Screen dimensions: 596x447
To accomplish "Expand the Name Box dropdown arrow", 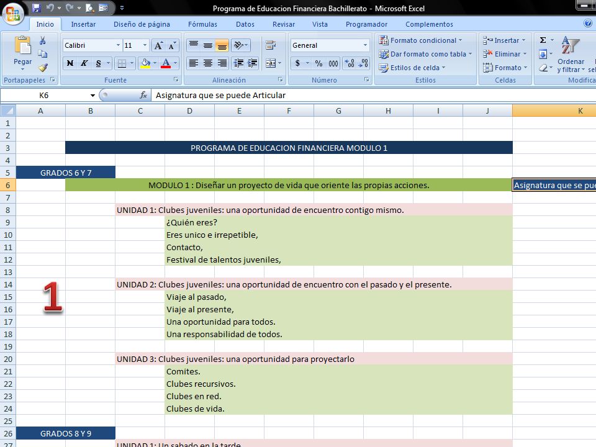I will (93, 96).
